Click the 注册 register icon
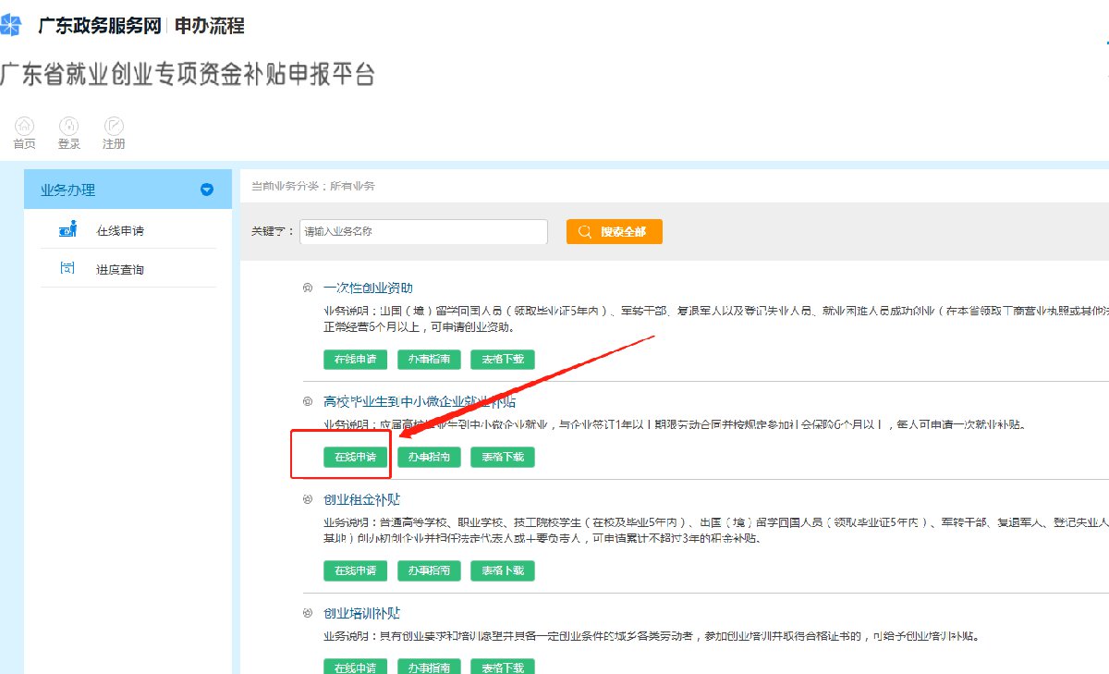1109x674 pixels. tap(114, 126)
